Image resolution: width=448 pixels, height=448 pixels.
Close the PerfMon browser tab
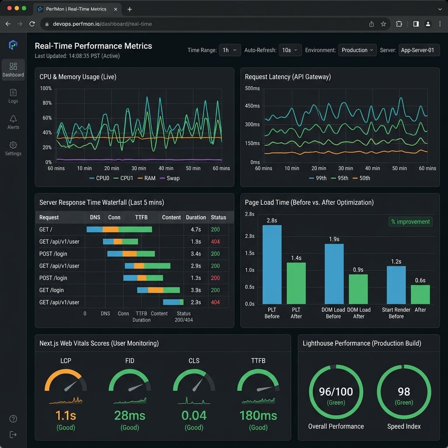click(115, 9)
